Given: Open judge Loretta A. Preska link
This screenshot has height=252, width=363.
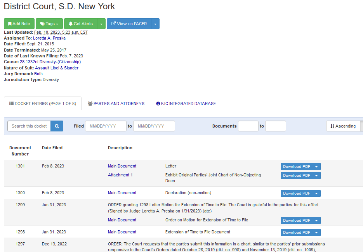Looking at the screenshot, I should 49,38.
